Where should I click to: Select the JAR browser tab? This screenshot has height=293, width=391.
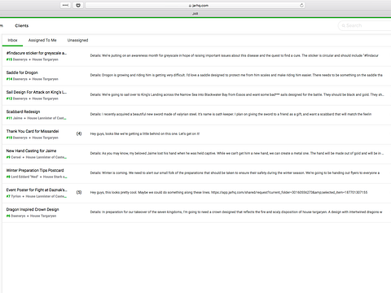[x=195, y=14]
